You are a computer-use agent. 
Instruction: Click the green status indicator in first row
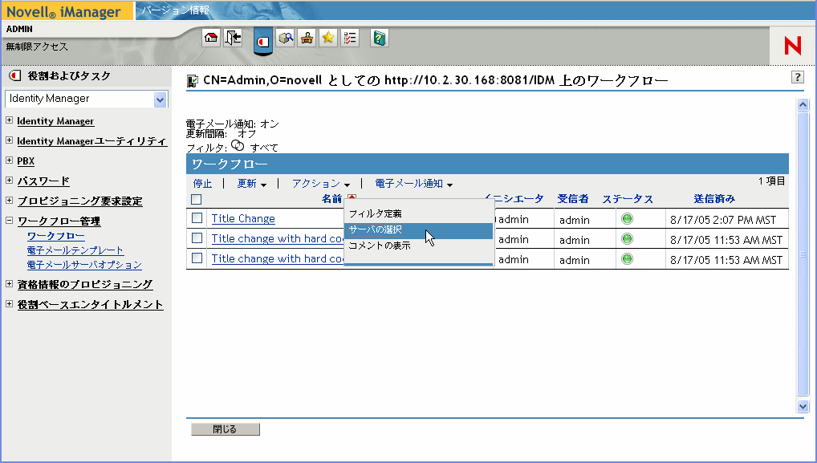click(627, 218)
